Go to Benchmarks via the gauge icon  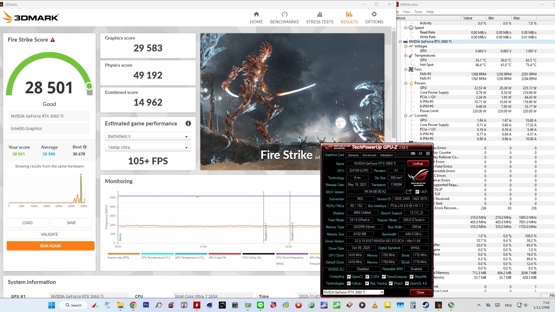click(x=284, y=14)
